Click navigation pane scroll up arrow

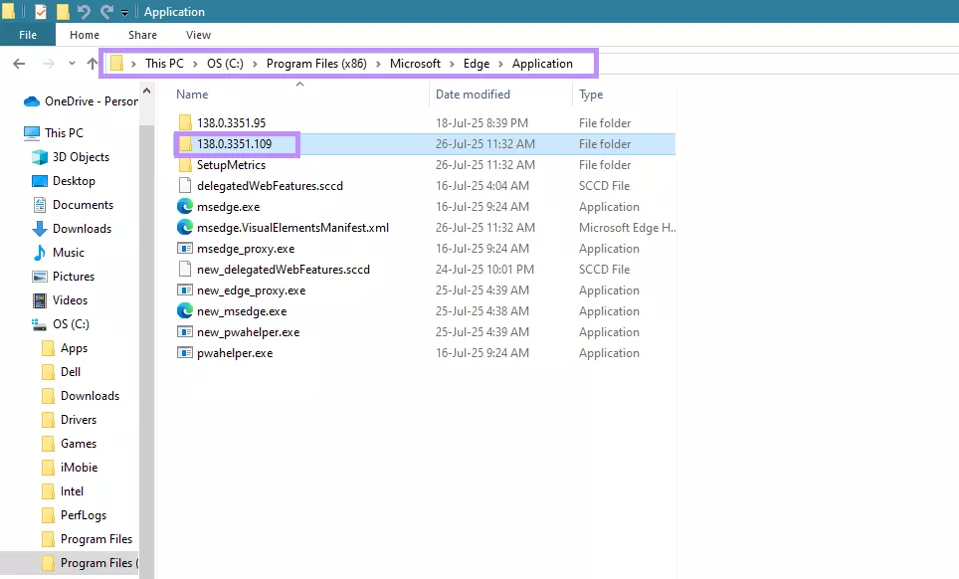(x=146, y=91)
